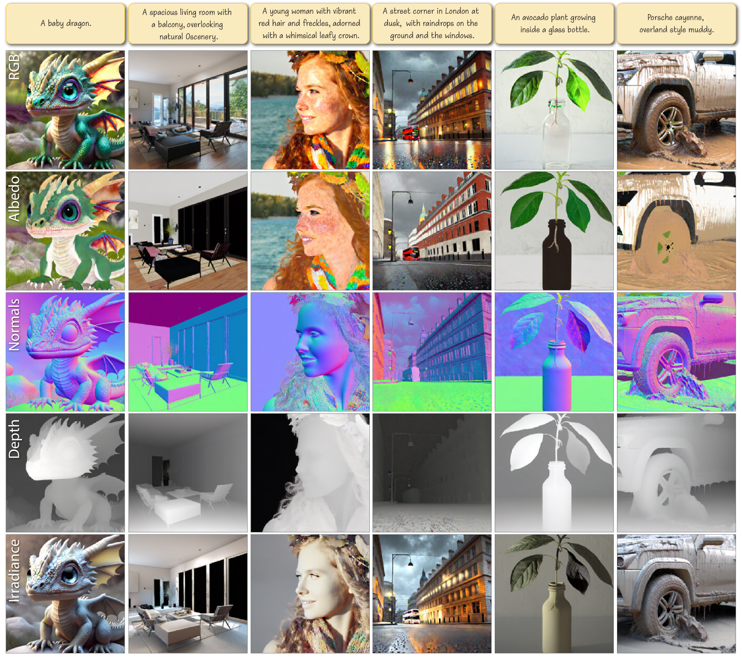
Task: Open the RGB living room image
Action: click(187, 110)
